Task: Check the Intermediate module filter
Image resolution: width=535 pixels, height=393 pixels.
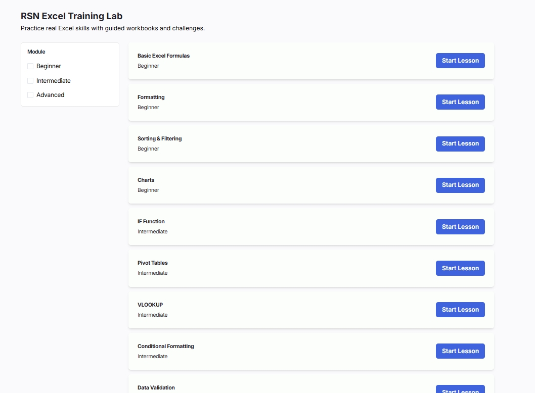Action: pos(30,81)
